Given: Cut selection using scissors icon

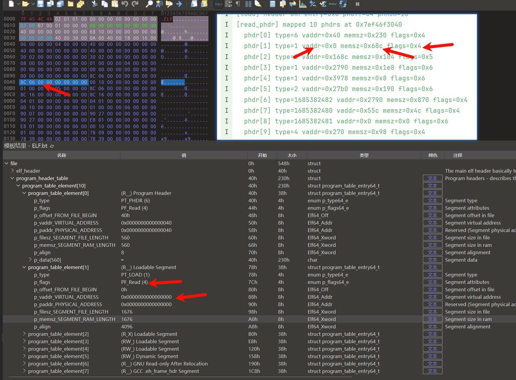Looking at the screenshot, I should point(95,4).
